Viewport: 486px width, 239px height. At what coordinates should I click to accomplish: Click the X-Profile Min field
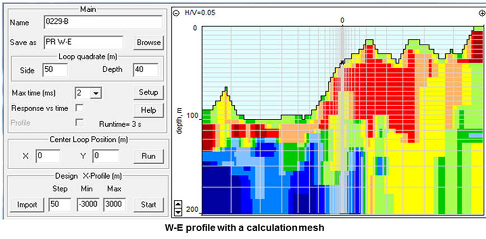coord(87,204)
